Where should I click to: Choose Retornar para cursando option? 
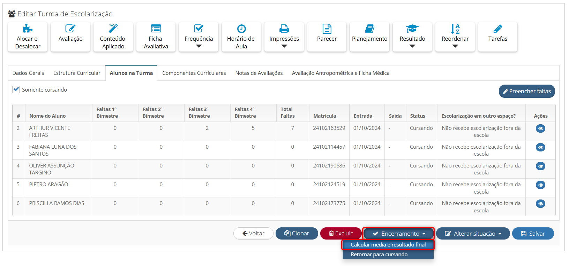point(379,255)
